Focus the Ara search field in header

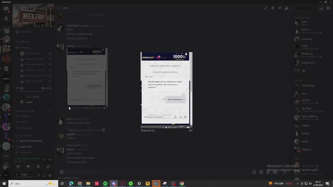304,8
